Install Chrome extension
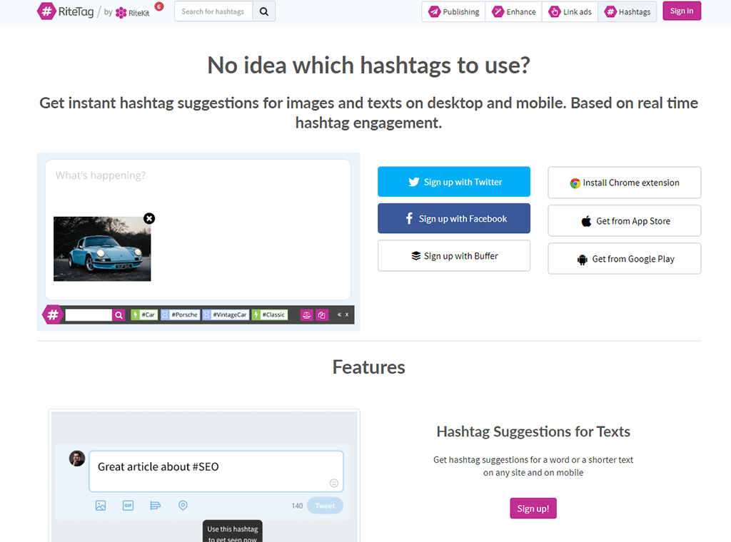The width and height of the screenshot is (731, 542). [624, 183]
